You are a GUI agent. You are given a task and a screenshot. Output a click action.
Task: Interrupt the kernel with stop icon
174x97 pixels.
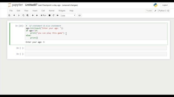pos(49,15)
